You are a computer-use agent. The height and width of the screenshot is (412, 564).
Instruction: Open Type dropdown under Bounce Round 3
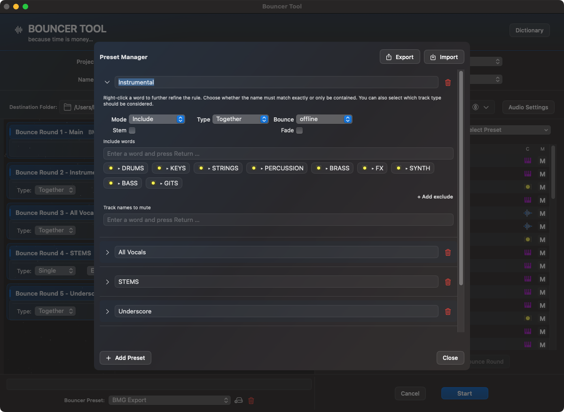click(55, 230)
